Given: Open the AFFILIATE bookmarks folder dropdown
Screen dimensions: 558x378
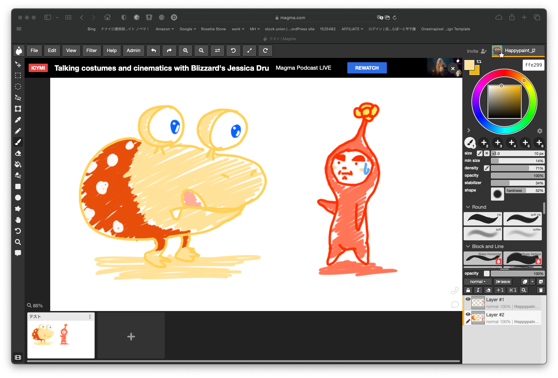Looking at the screenshot, I should pyautogui.click(x=352, y=29).
